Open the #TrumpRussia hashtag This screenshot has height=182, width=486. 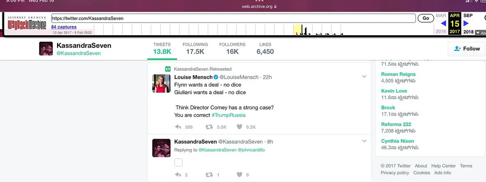coord(228,115)
